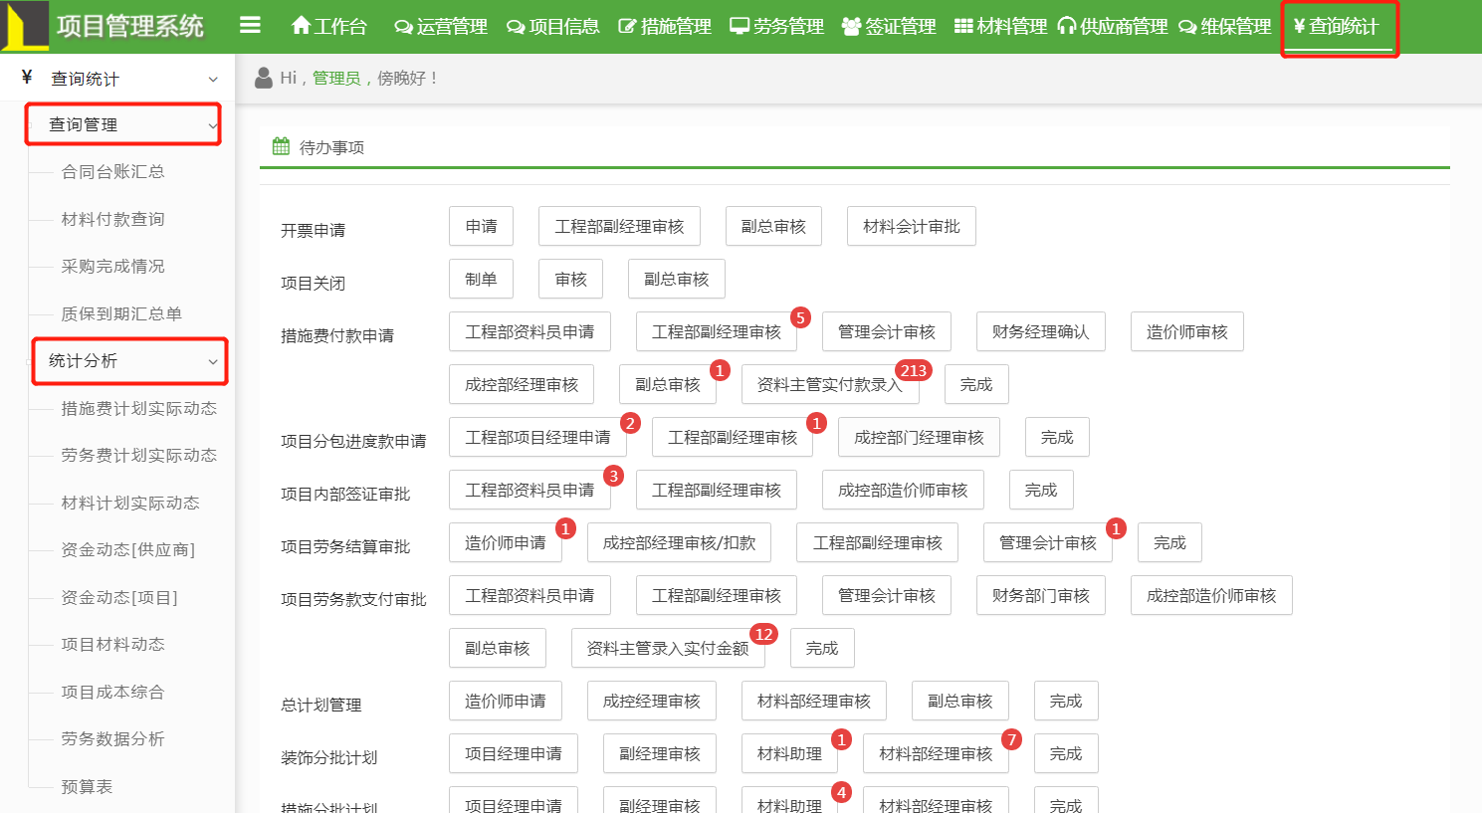The width and height of the screenshot is (1482, 813).
Task: Open 签证管理 with the people icon
Action: (x=888, y=26)
